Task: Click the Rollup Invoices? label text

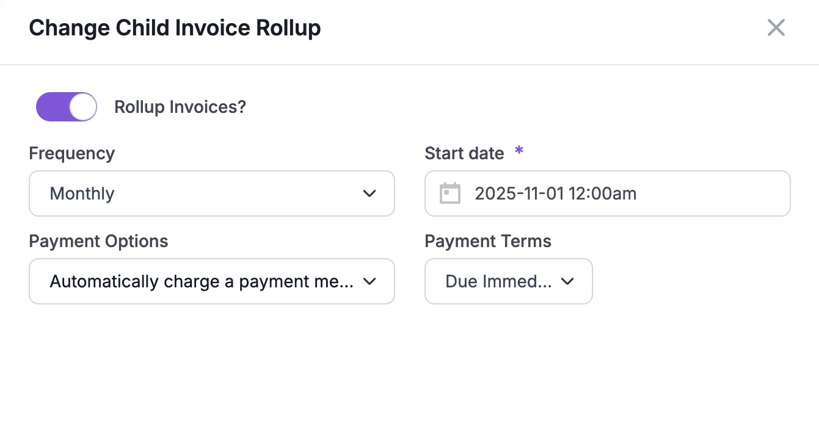Action: 180,107
